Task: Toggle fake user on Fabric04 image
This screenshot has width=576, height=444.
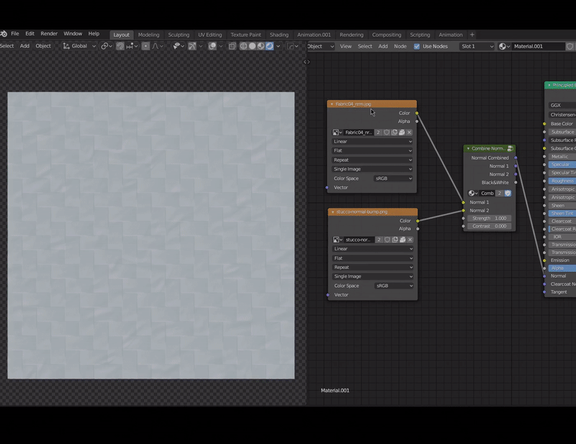Action: (x=387, y=132)
